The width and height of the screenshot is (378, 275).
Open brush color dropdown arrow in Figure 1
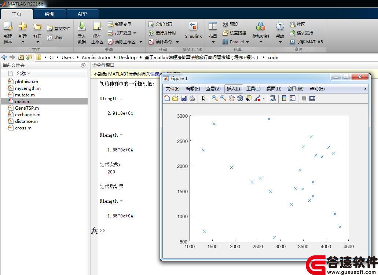pyautogui.click(x=264, y=98)
